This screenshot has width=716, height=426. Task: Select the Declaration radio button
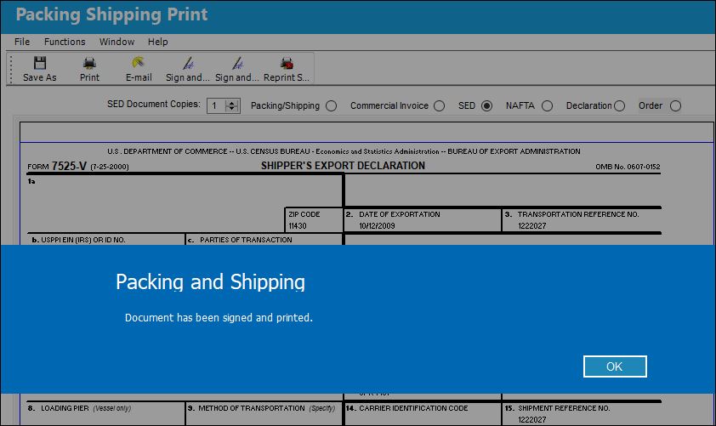[620, 106]
